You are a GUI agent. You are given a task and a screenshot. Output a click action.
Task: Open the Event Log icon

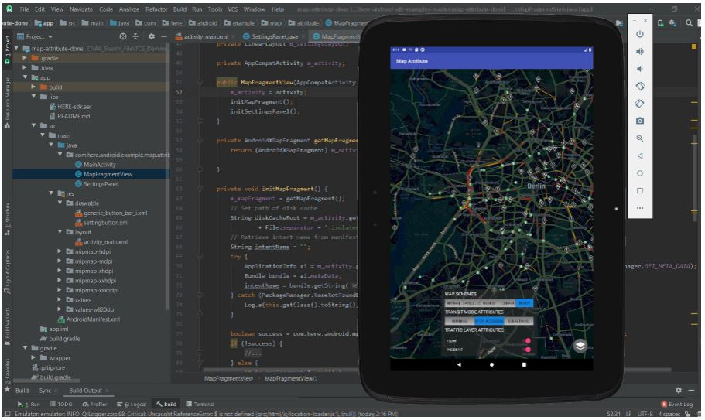coord(664,405)
